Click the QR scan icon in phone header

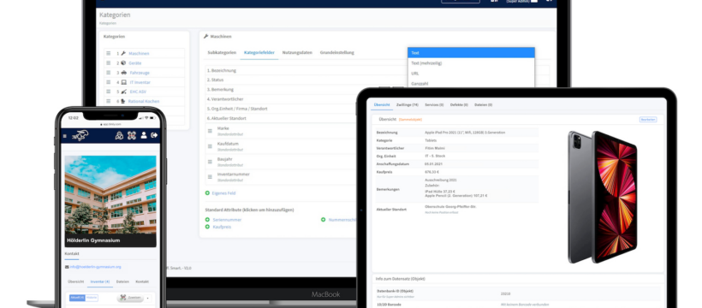(x=131, y=135)
